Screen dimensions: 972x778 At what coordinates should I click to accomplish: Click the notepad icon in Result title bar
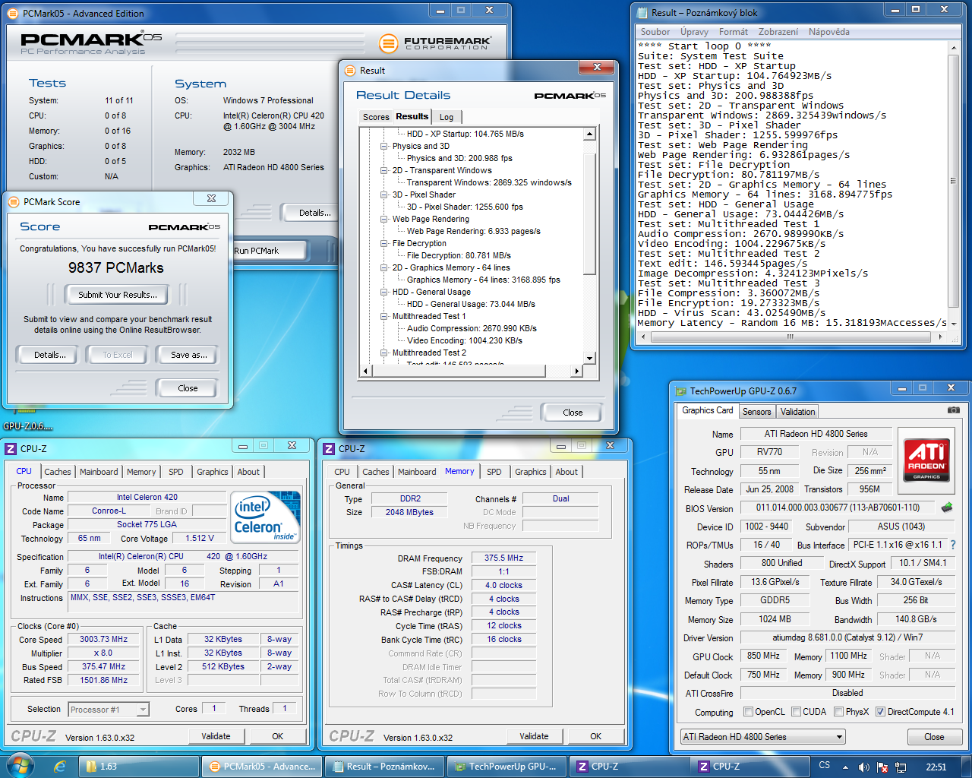[642, 12]
